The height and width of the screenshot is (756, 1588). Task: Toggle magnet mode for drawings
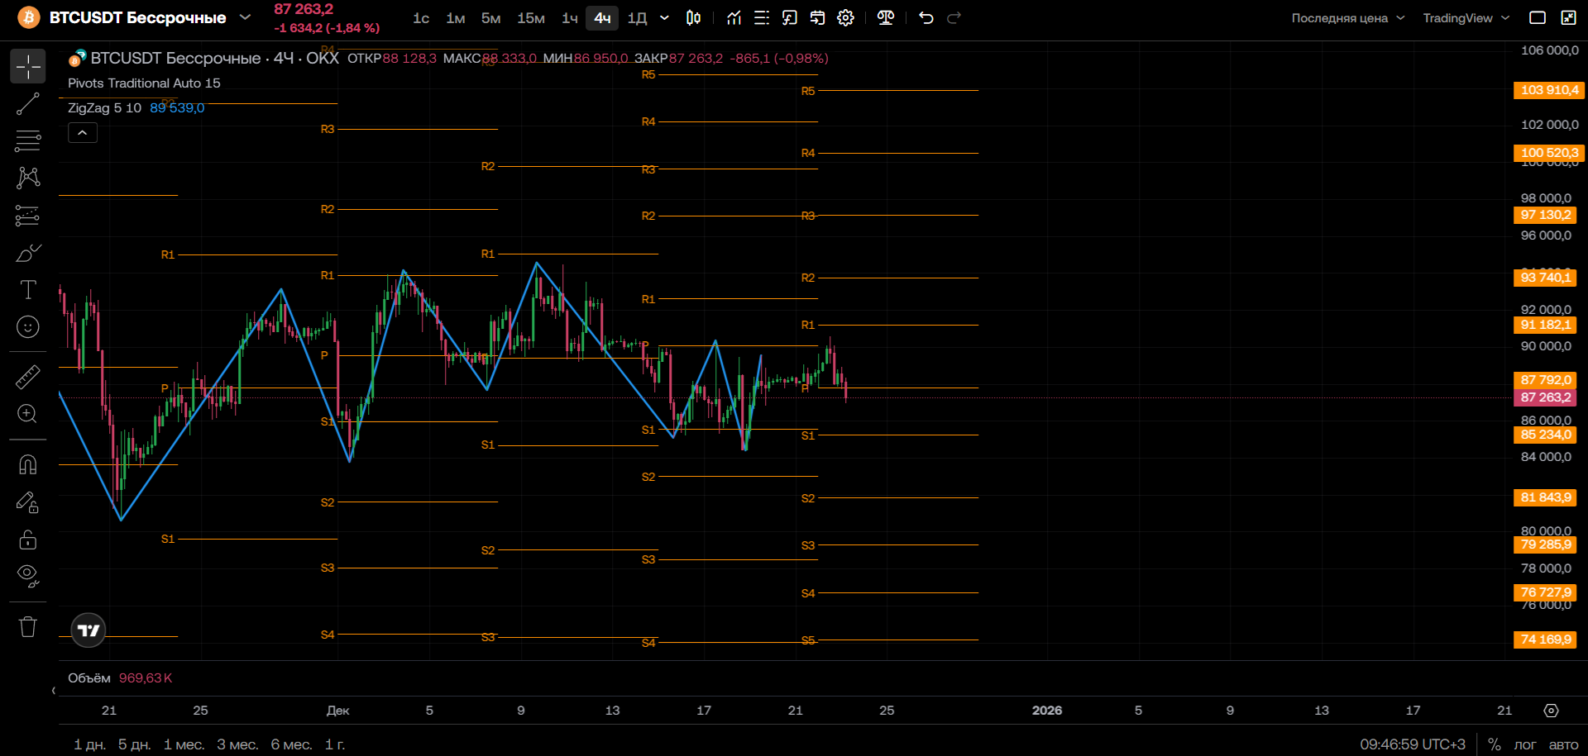click(28, 464)
